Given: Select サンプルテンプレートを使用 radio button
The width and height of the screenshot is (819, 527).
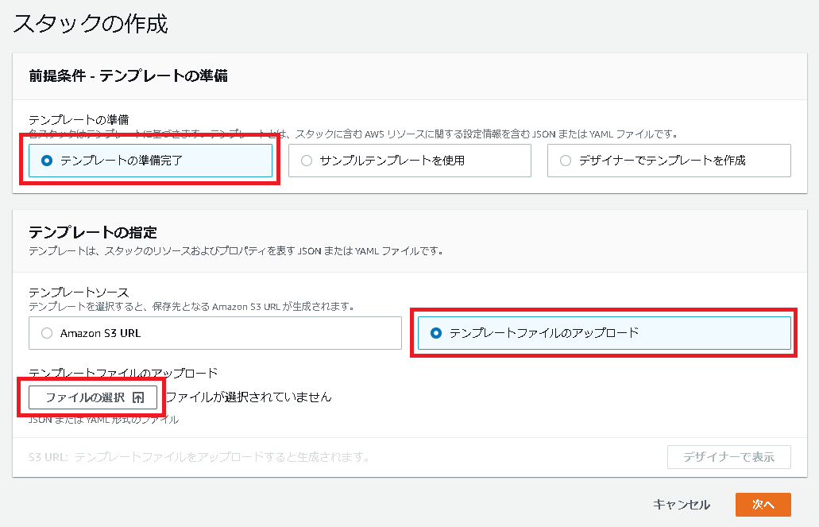Looking at the screenshot, I should [307, 161].
